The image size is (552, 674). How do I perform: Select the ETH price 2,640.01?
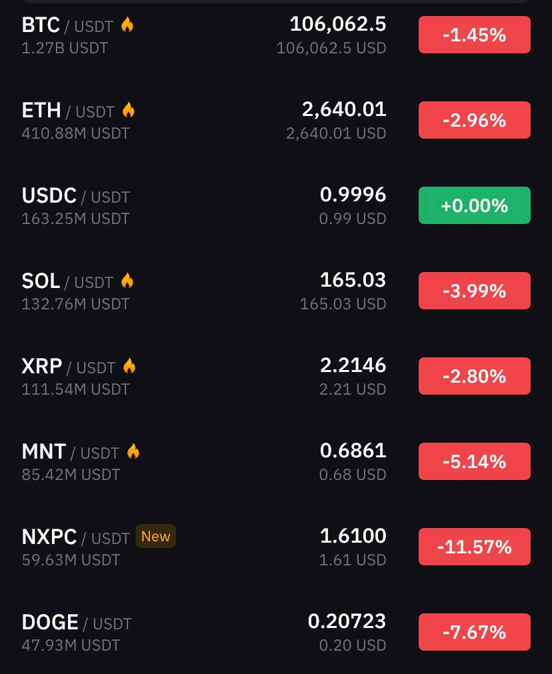[x=344, y=109]
